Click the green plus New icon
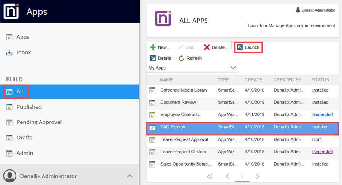This screenshot has height=185, width=342. click(153, 47)
